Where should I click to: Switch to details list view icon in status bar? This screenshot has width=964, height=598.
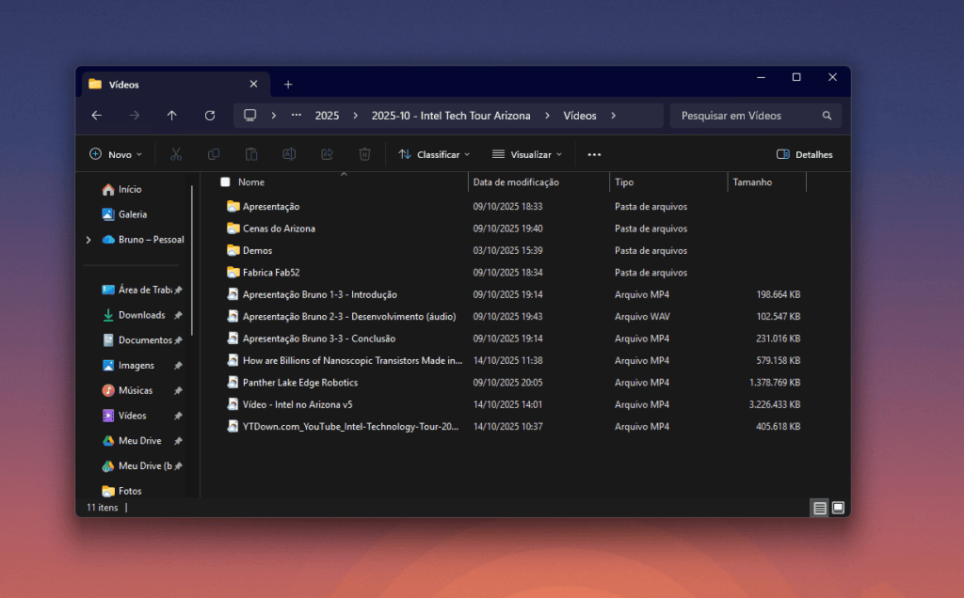pyautogui.click(x=820, y=508)
